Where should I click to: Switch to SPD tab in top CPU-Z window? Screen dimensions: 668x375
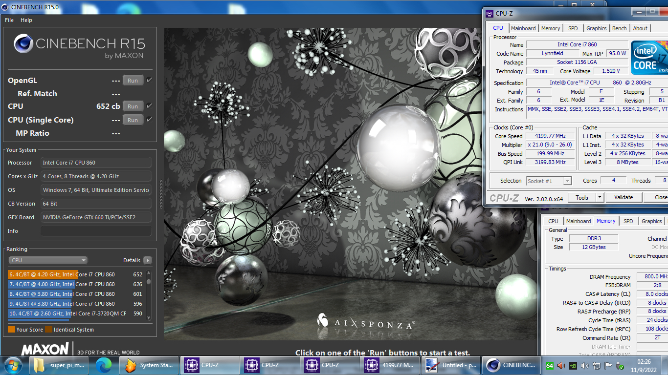[573, 28]
